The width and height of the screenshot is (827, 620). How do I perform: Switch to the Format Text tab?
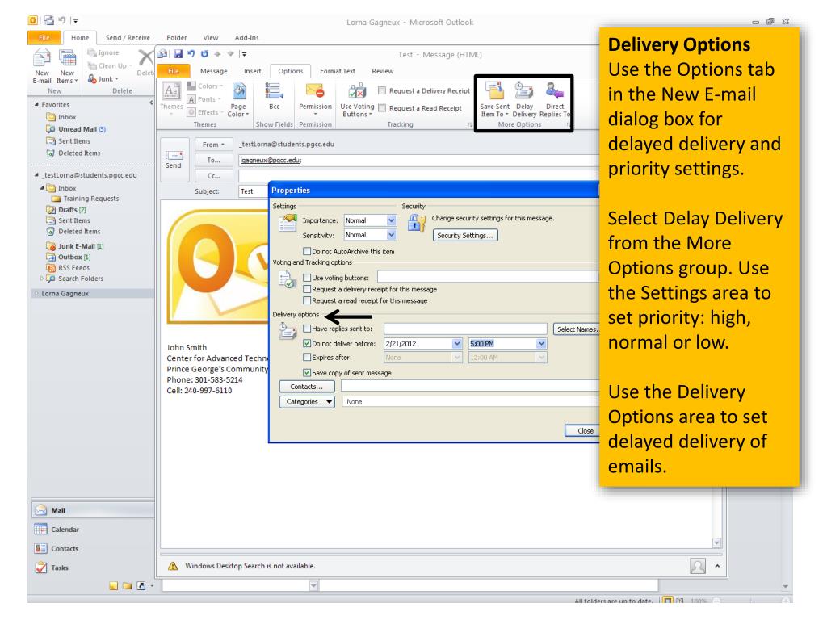[x=342, y=70]
